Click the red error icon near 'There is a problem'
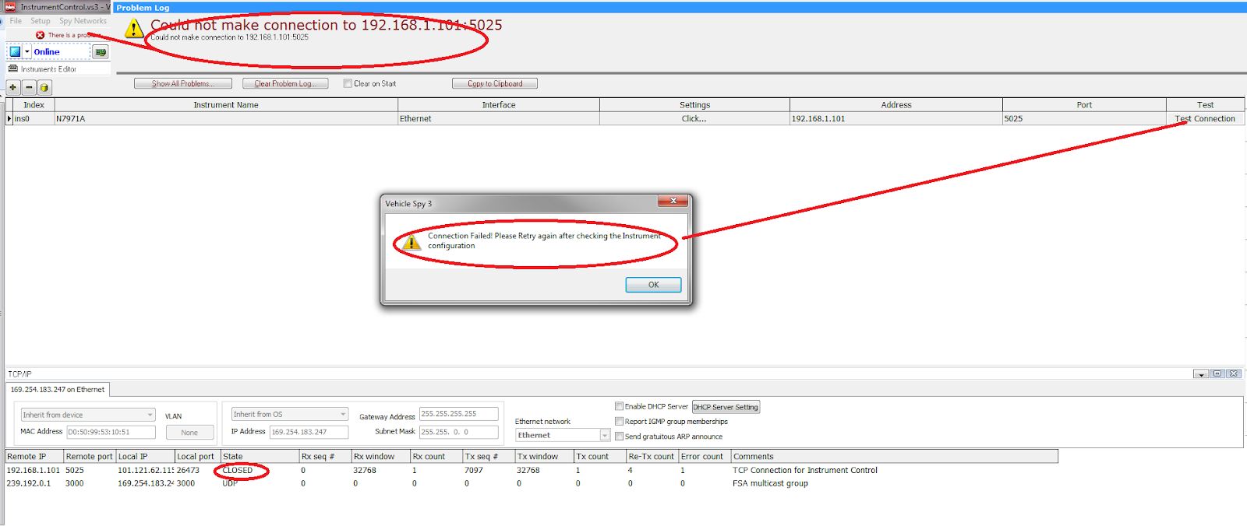Image resolution: width=1247 pixels, height=526 pixels. point(40,35)
